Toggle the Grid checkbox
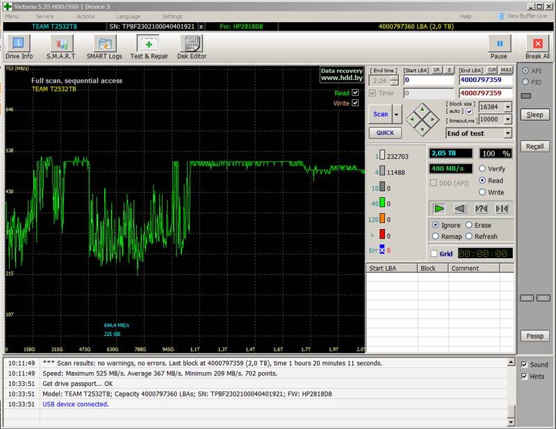 click(x=434, y=253)
